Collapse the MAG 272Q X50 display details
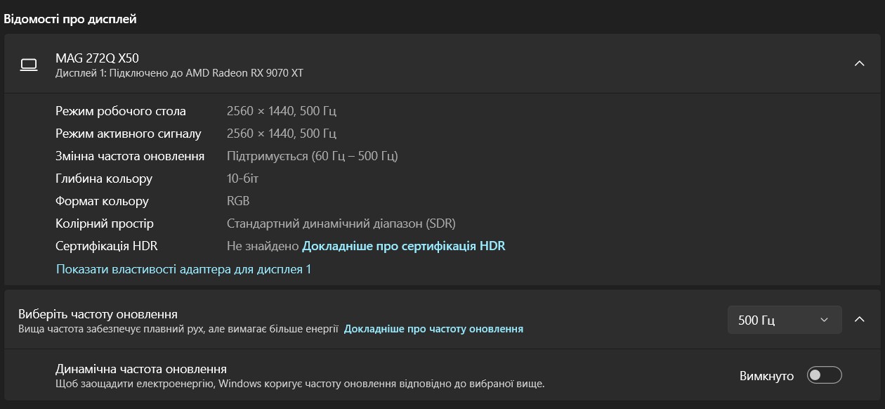This screenshot has width=885, height=409. (x=859, y=64)
